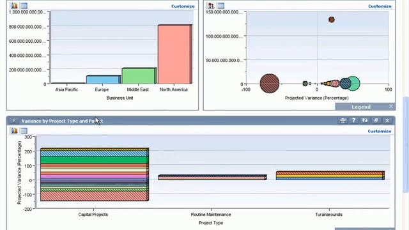
Task: Click the 'Capital Projects' axis label
Action: click(x=93, y=215)
